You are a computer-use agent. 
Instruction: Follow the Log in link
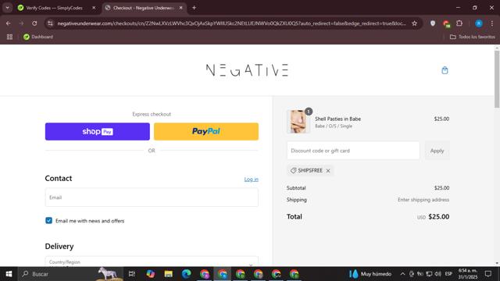tap(252, 180)
